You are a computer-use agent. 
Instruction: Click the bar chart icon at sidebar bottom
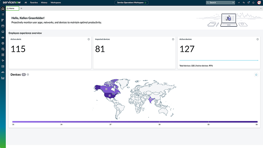coord(3,78)
